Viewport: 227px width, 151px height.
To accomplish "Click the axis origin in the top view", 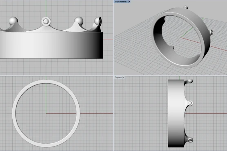I will [46, 113].
